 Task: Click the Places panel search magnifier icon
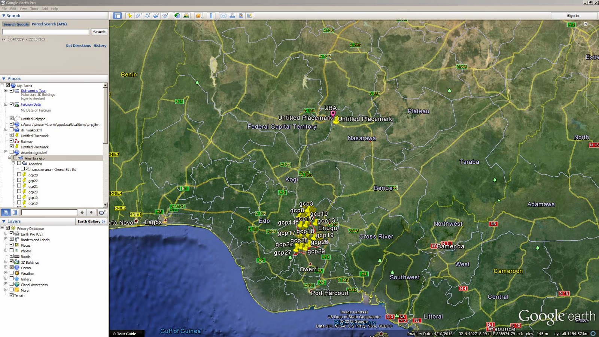point(6,212)
